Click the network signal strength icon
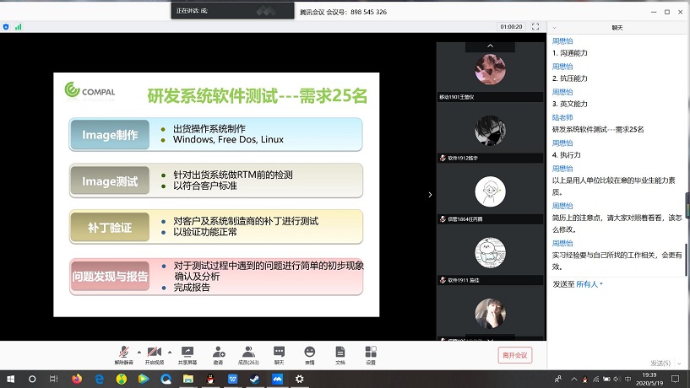 tap(18, 27)
